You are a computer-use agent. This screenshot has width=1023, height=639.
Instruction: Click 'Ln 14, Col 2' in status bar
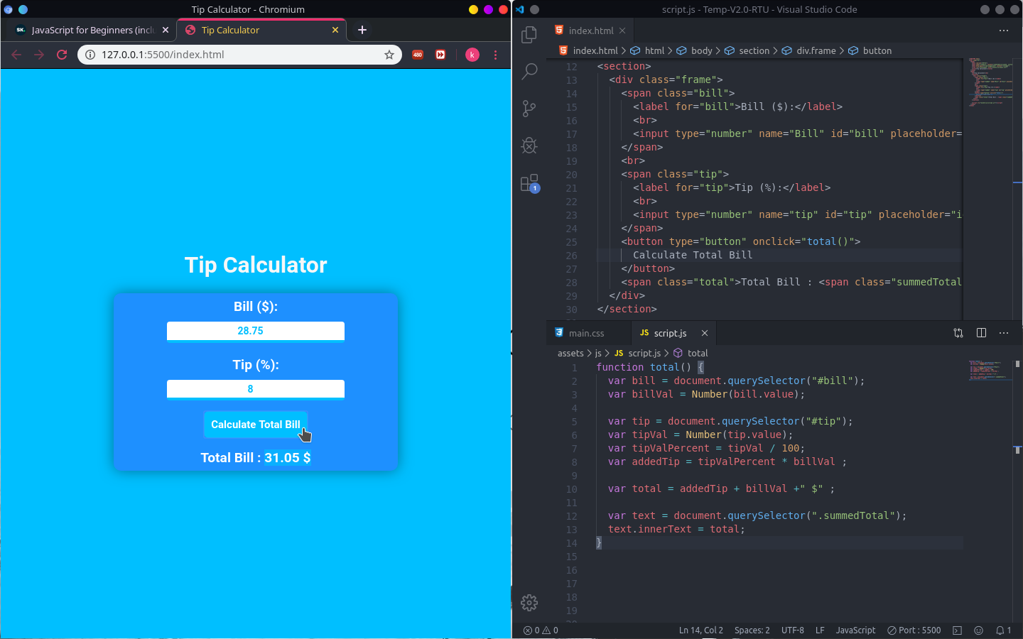700,630
